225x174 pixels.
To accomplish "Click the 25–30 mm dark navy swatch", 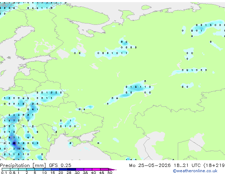I will pos(71,169).
